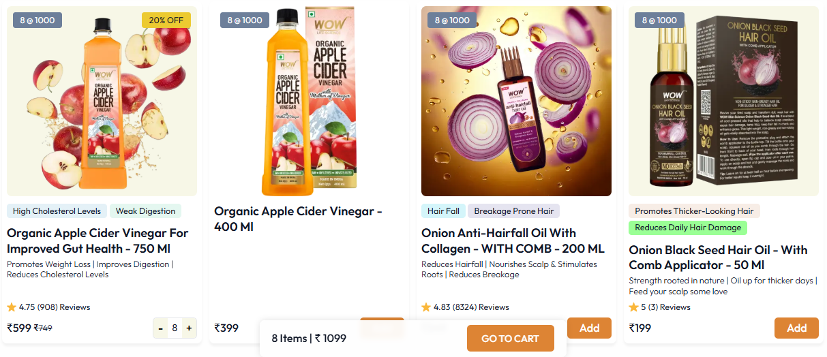The height and width of the screenshot is (357, 827).
Task: Open Onion Anti-Hairfall Oil With Collagen title
Action: 513,240
